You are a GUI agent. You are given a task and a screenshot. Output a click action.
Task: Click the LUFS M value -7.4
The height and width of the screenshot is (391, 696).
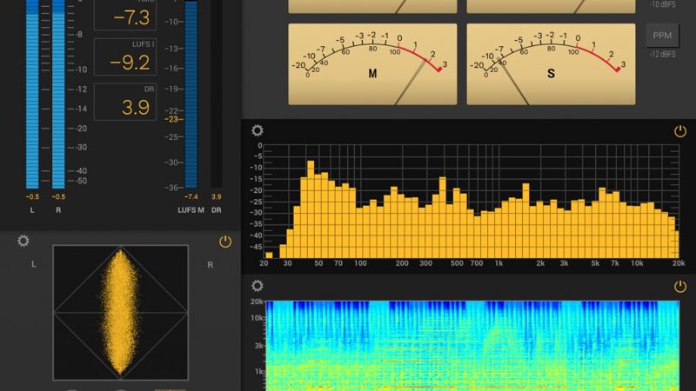(x=191, y=197)
